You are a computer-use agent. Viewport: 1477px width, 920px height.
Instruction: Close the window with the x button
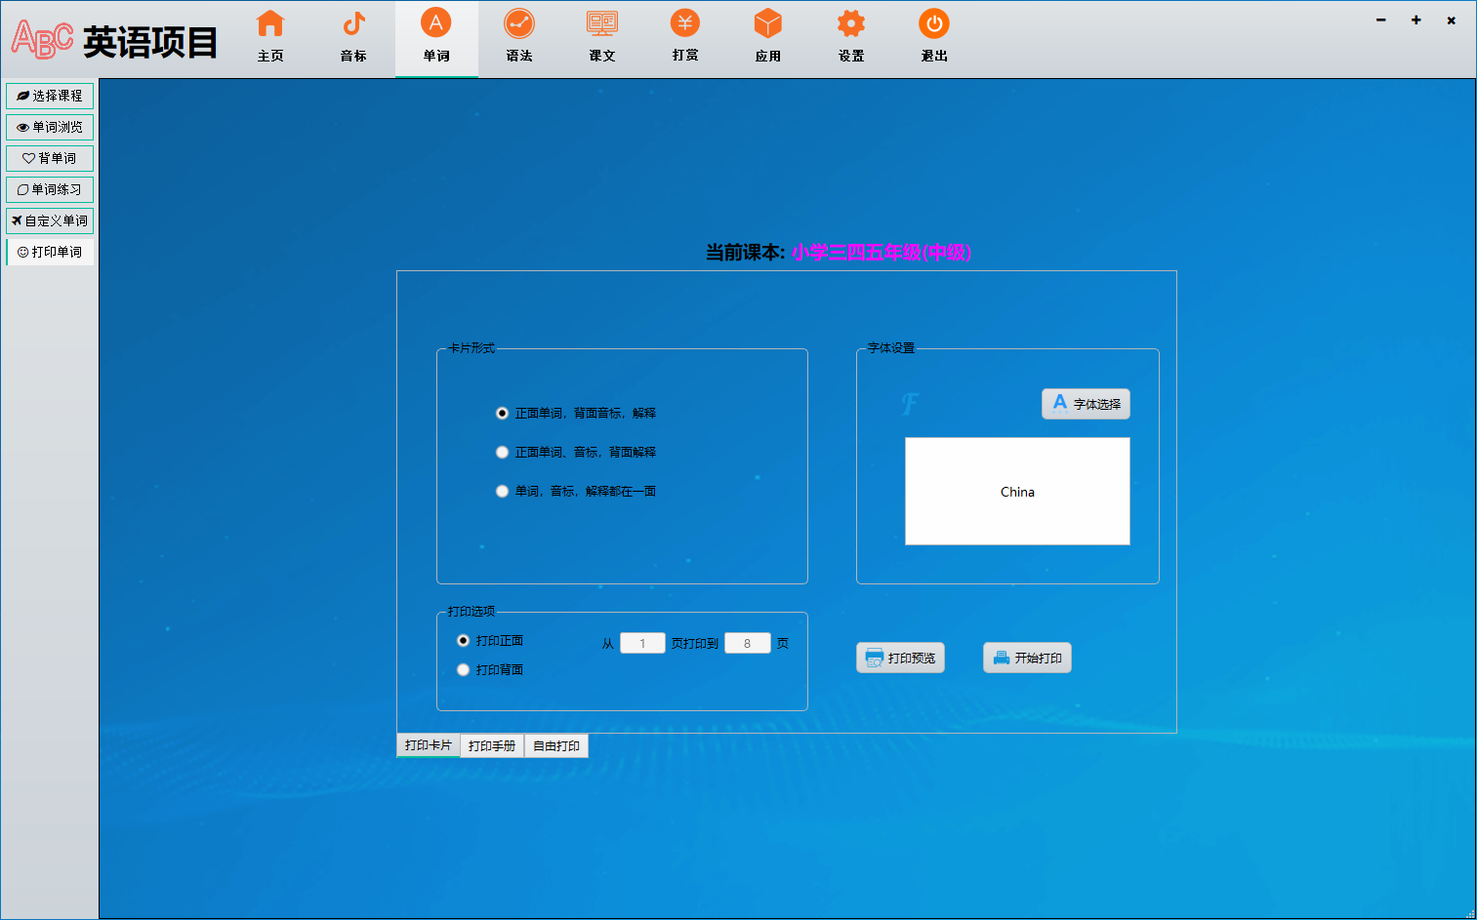pos(1452,20)
